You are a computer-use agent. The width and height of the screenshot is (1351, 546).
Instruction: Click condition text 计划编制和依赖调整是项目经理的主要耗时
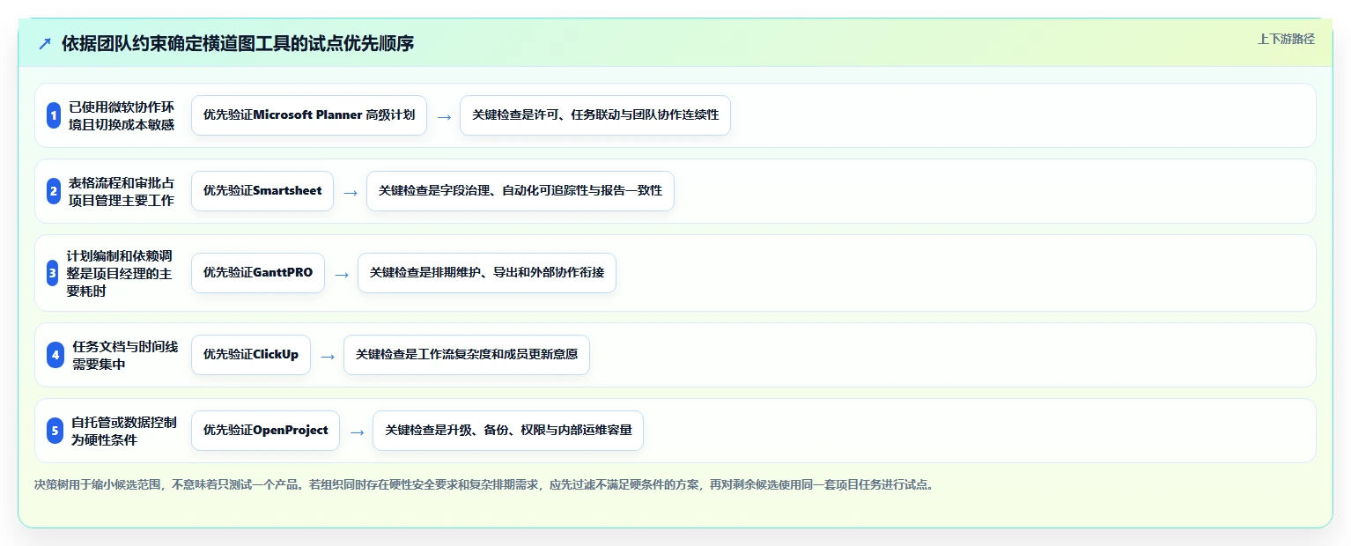click(120, 273)
